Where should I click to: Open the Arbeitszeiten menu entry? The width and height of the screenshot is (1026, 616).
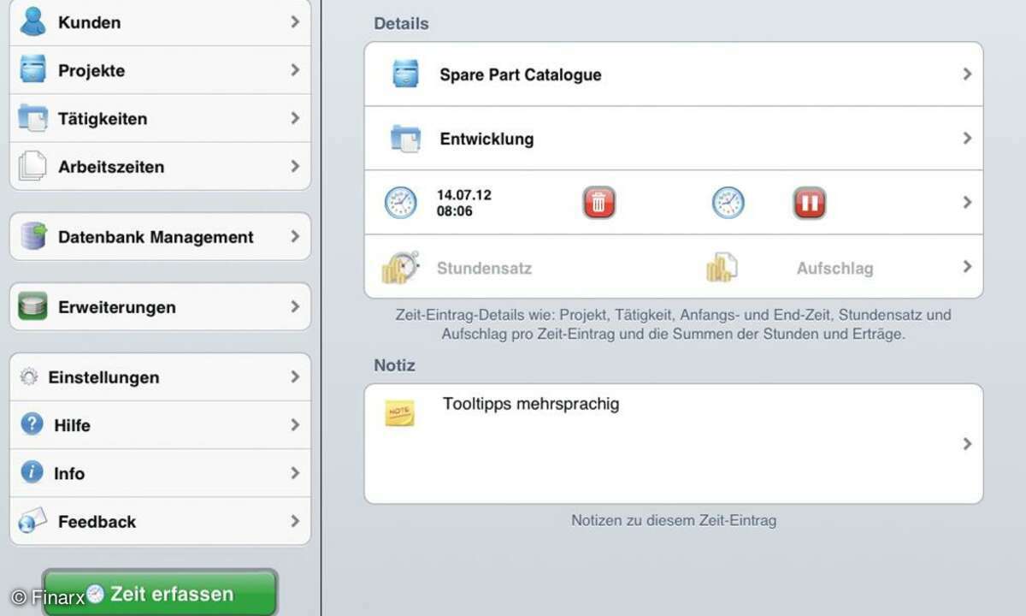tap(160, 166)
